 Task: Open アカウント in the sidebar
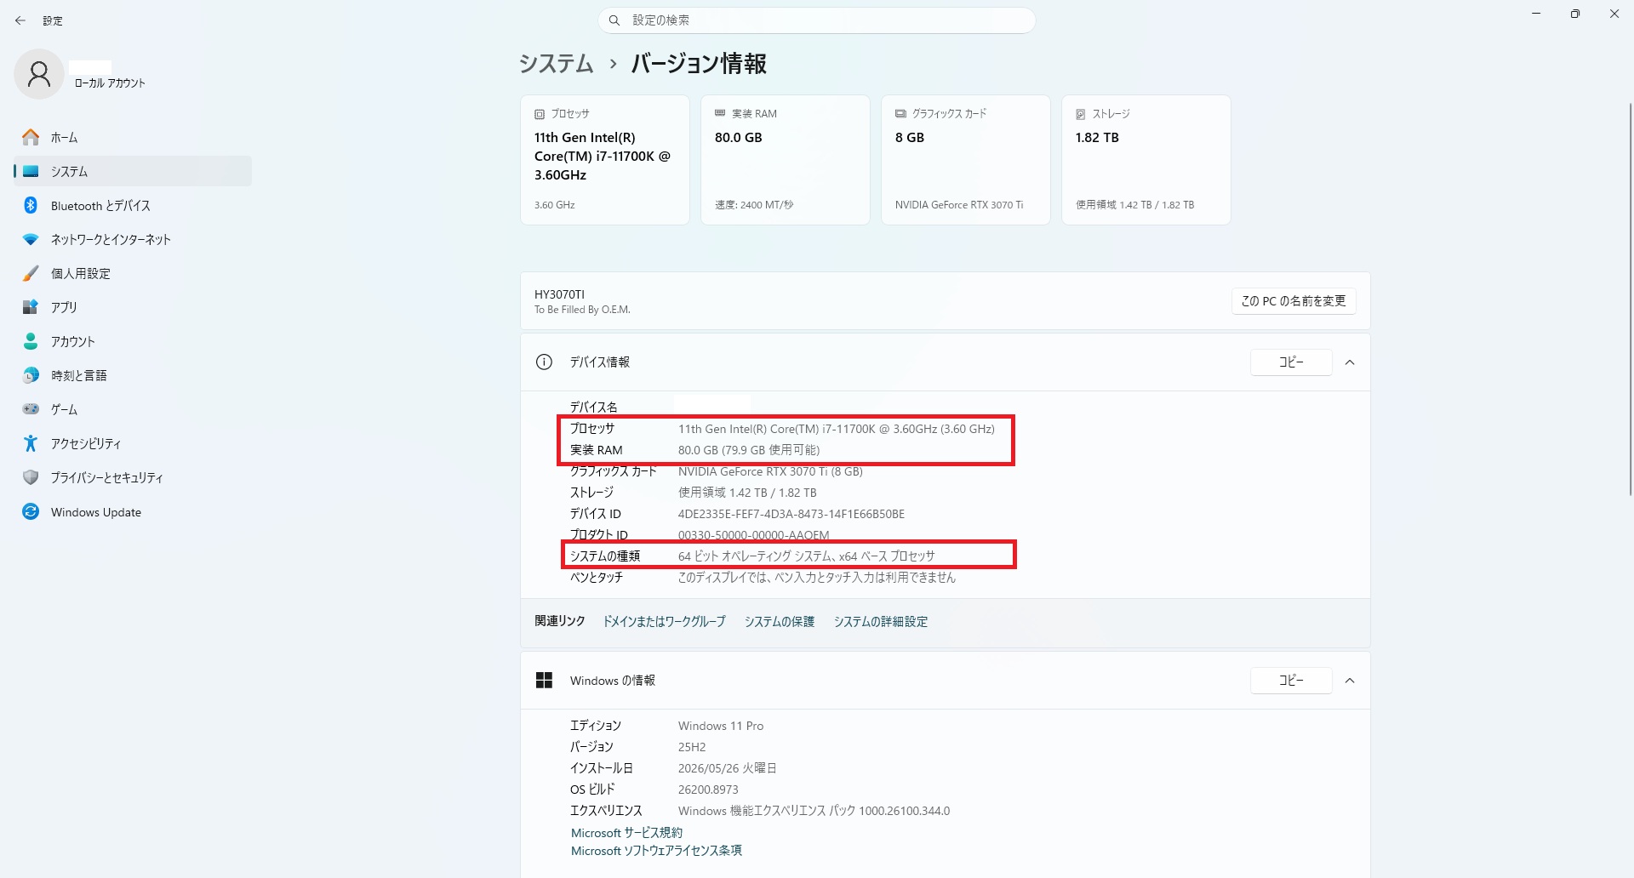coord(133,341)
